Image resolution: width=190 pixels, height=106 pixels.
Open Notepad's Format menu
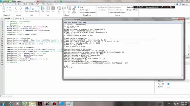click(x=75, y=22)
